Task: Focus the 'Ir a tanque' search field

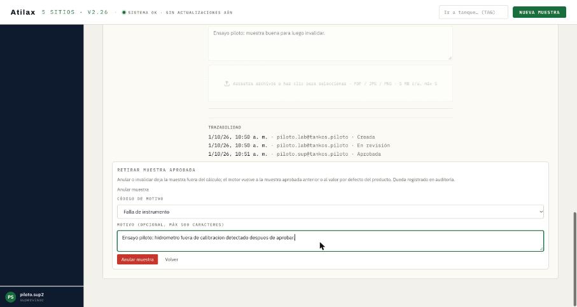Action: tap(473, 12)
